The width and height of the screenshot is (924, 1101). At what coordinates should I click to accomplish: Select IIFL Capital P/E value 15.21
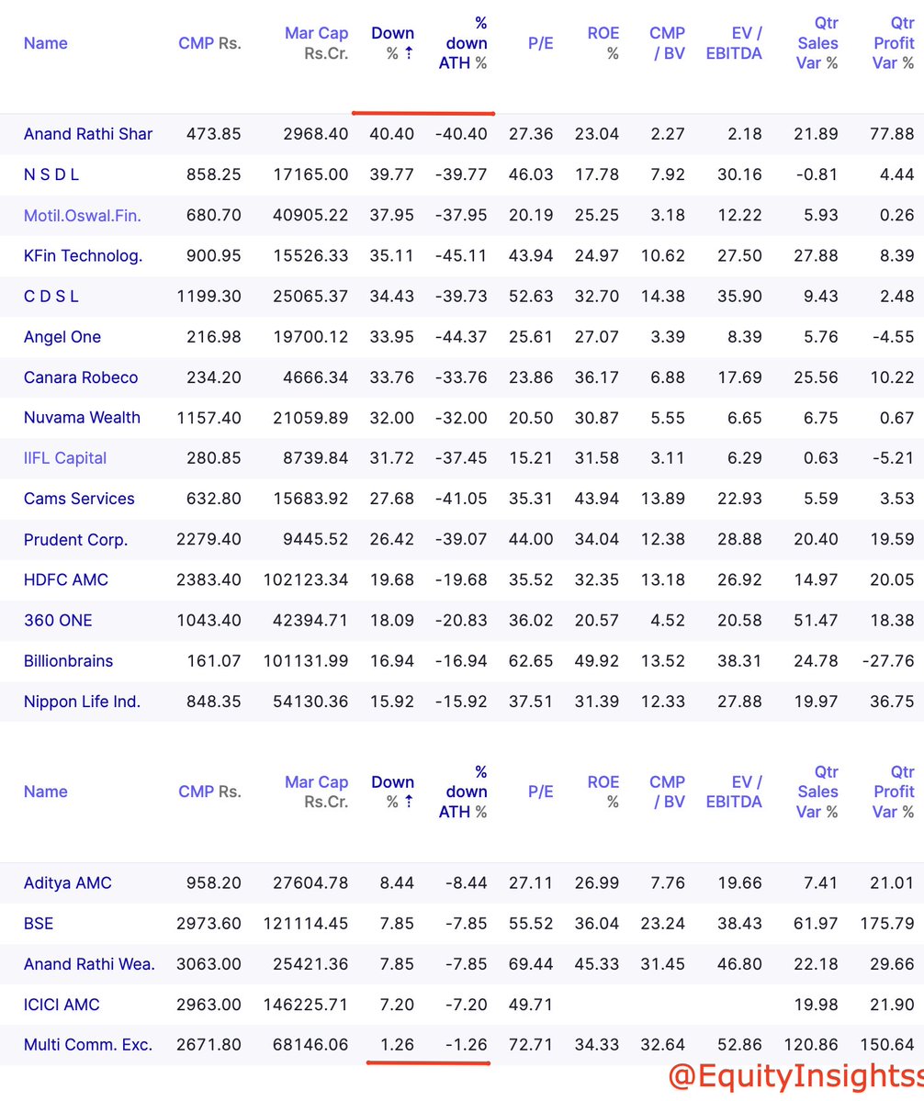pyautogui.click(x=531, y=458)
